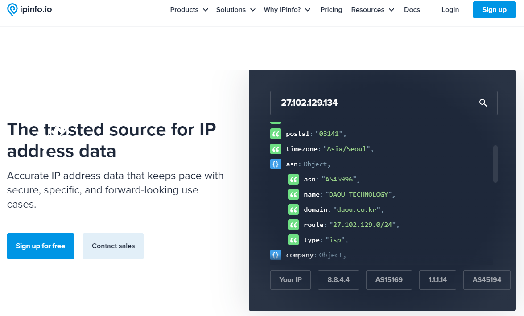Click the Contact sales button

pos(113,246)
